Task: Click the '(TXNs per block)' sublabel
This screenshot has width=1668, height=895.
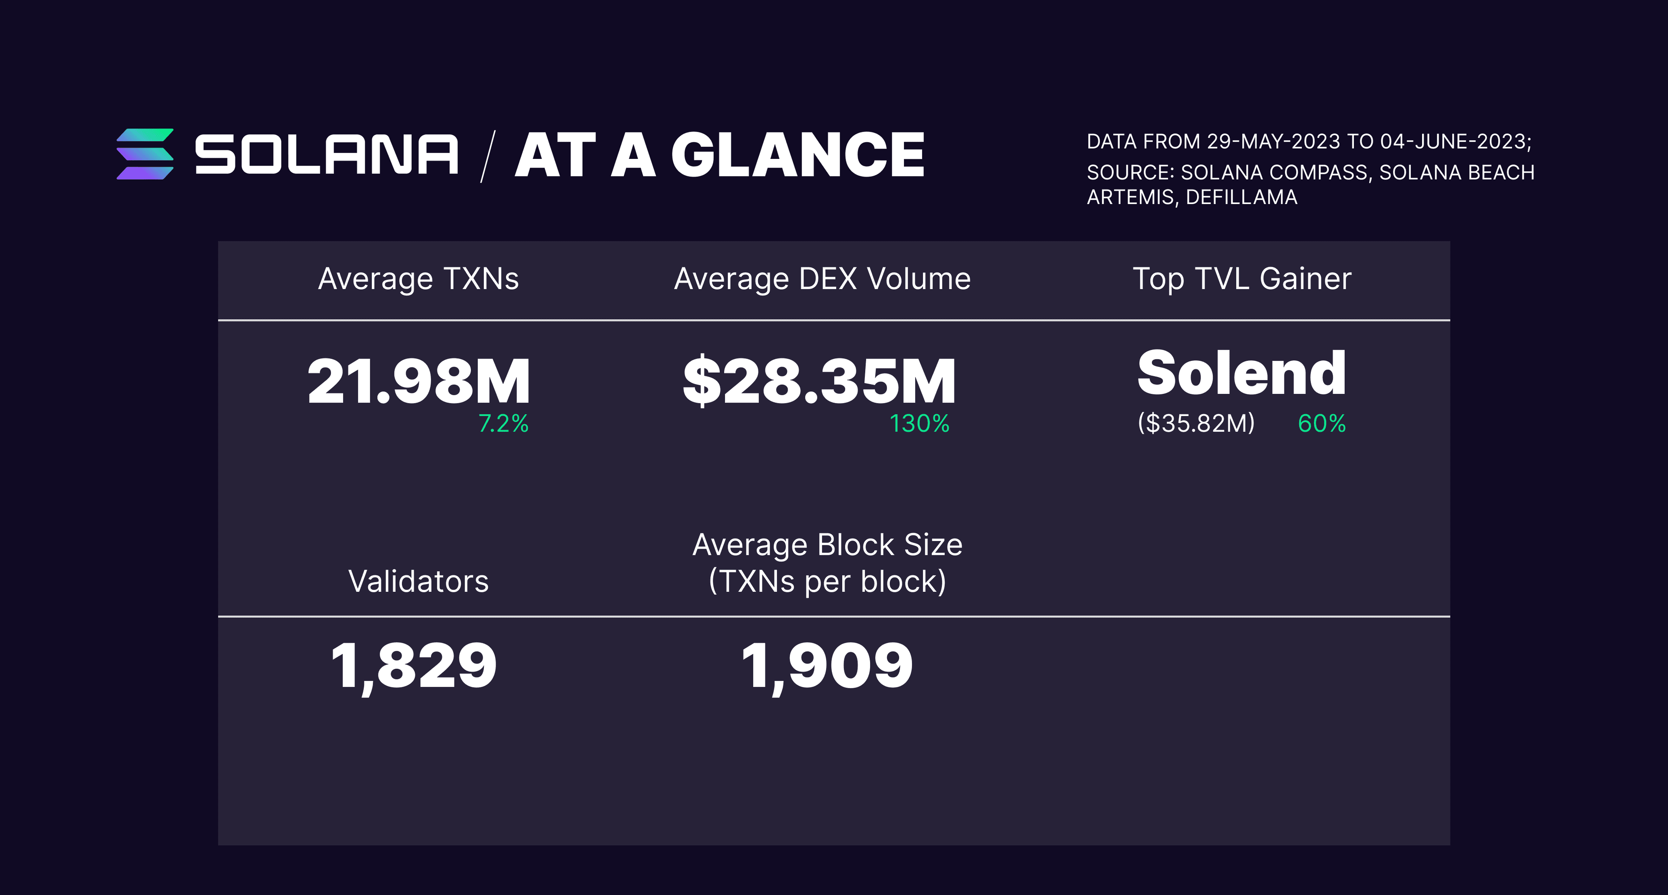Action: click(x=827, y=581)
